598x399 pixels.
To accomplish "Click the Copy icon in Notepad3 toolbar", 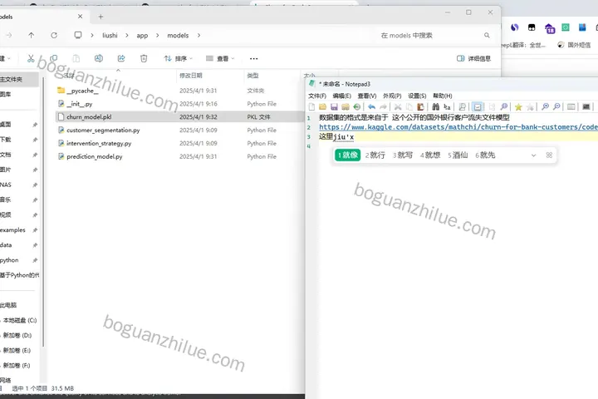I will coord(409,107).
